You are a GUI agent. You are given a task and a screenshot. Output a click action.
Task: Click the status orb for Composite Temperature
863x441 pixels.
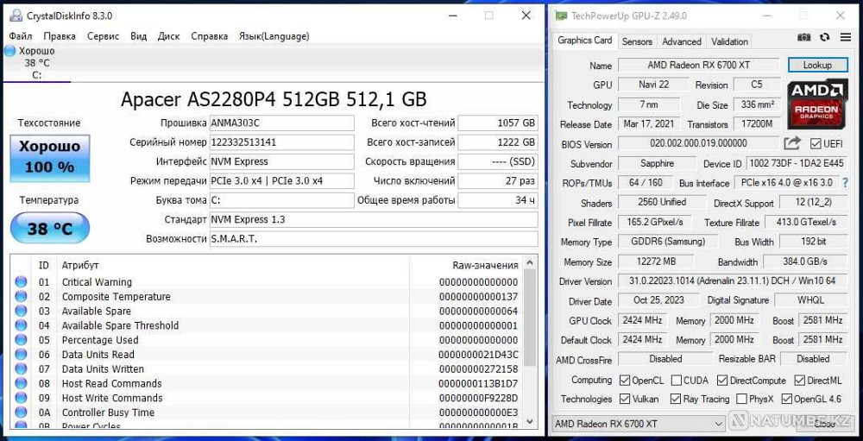tap(21, 296)
